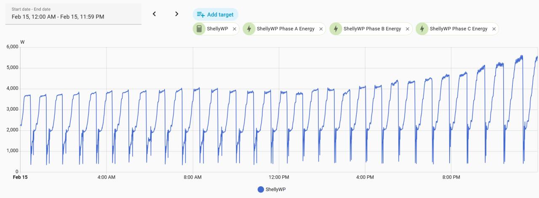Click the next date range arrow
Screen dimensions: 539x198
point(177,14)
